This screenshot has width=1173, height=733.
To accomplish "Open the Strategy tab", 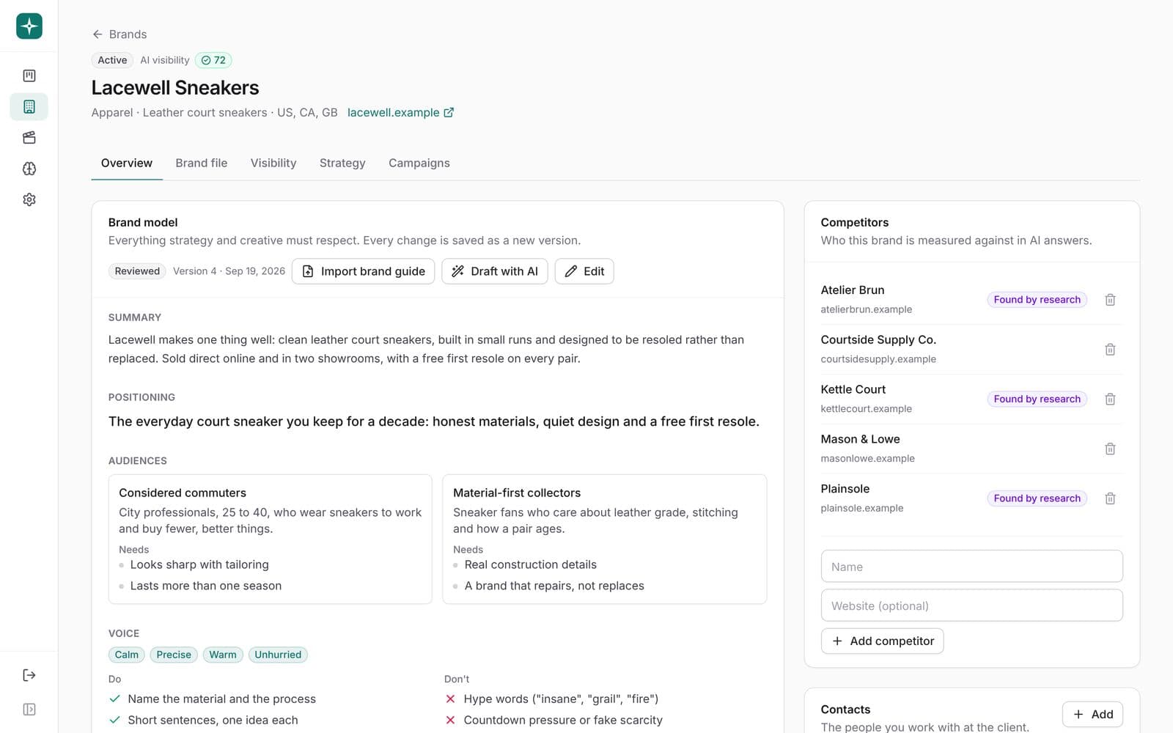I will pyautogui.click(x=342, y=163).
